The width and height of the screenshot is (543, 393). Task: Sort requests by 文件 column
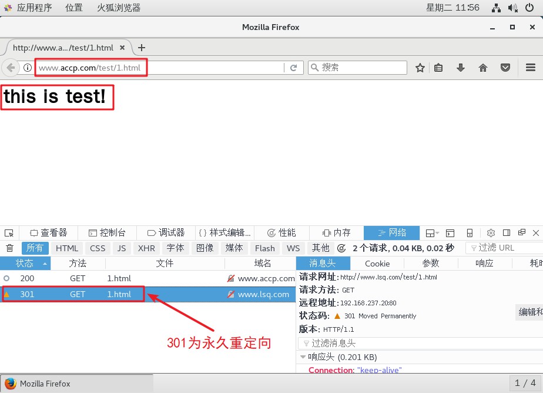pyautogui.click(x=165, y=264)
